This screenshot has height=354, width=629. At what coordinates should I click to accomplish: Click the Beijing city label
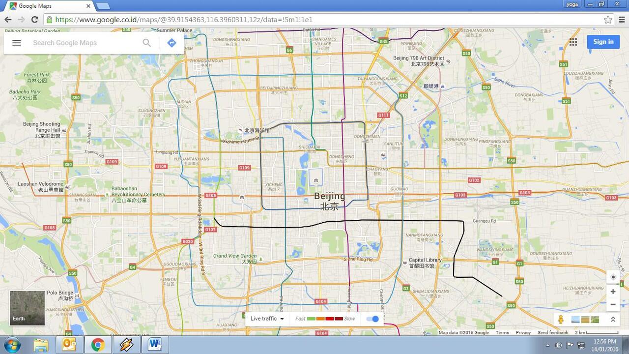(x=329, y=201)
